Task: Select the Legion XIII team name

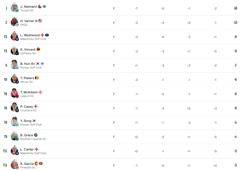Action: click(27, 96)
